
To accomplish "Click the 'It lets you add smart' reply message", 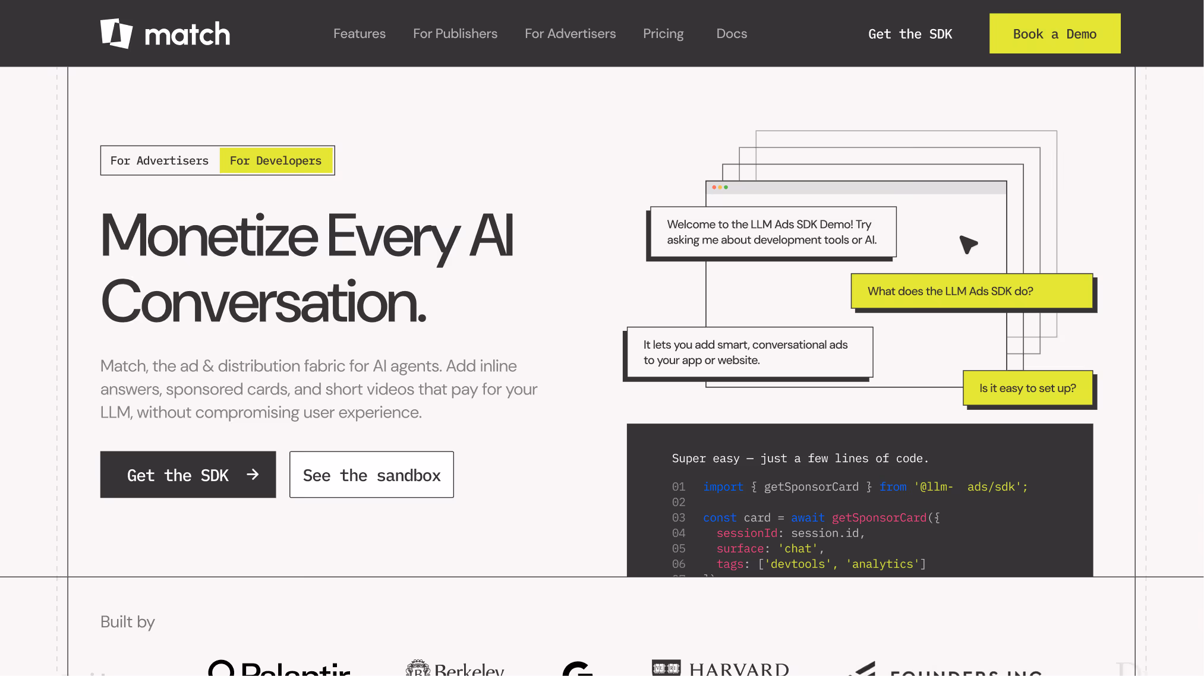I will coord(750,352).
